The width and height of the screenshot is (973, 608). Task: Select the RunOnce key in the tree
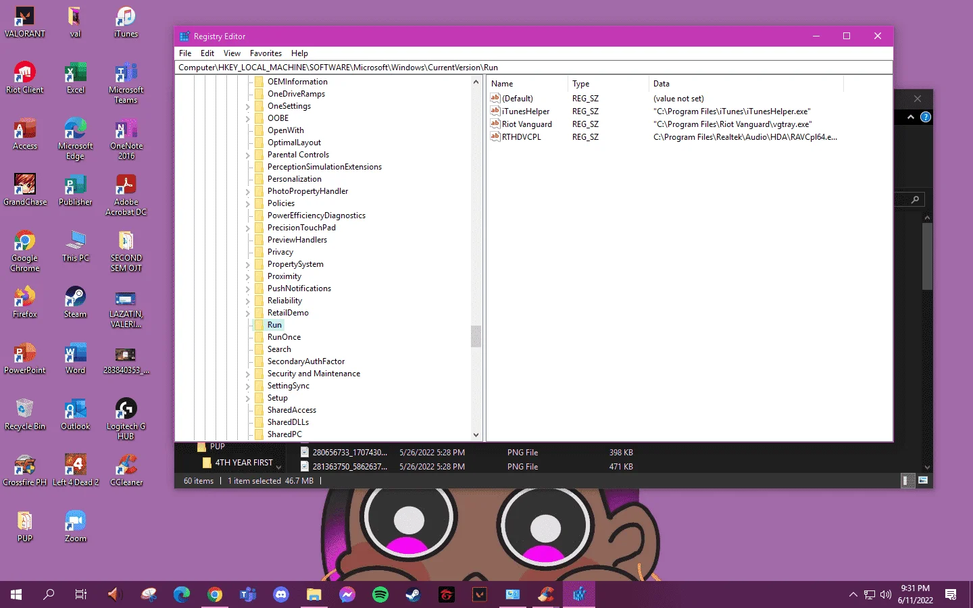pos(284,337)
